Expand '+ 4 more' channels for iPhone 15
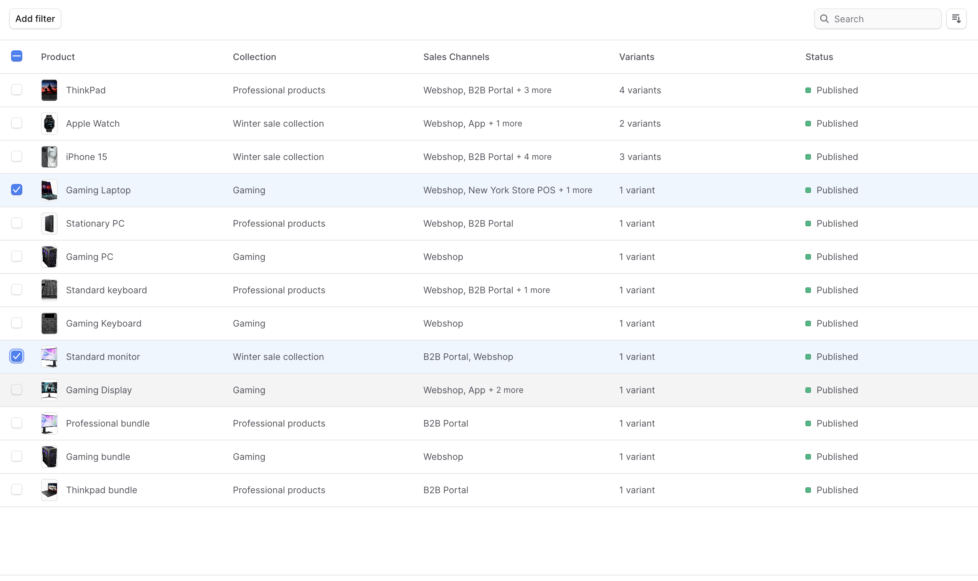Viewport: 978px width, 581px height. (x=533, y=157)
